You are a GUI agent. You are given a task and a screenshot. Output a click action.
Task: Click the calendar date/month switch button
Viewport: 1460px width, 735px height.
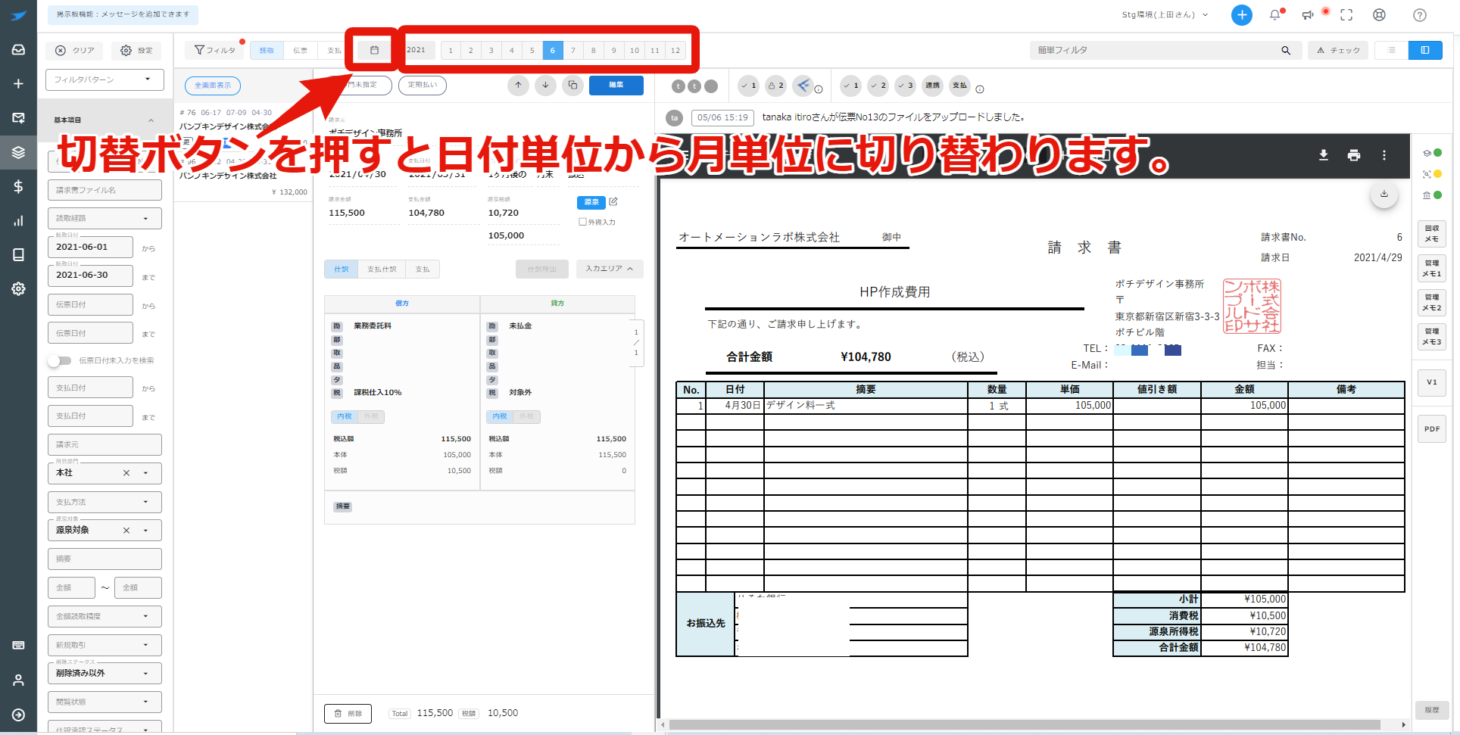point(374,50)
